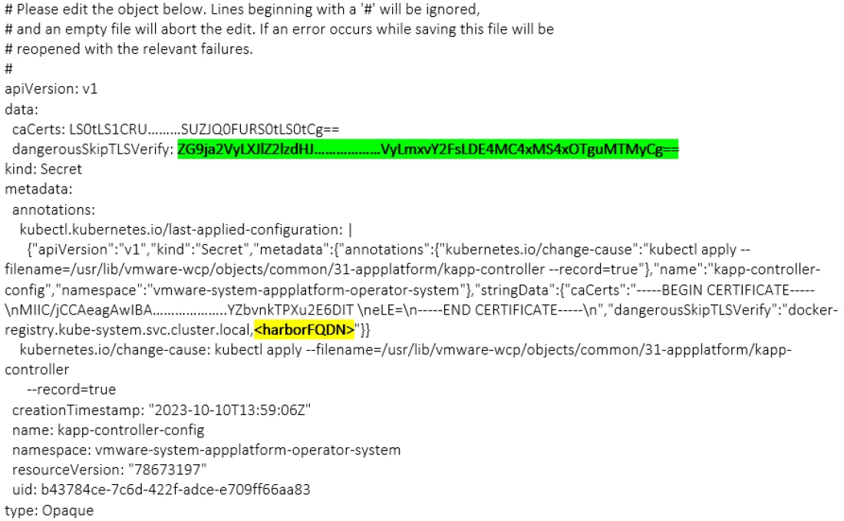This screenshot has width=844, height=521.
Task: Click the yellow highlighted harborFQDN placeholder
Action: pyautogui.click(x=304, y=329)
